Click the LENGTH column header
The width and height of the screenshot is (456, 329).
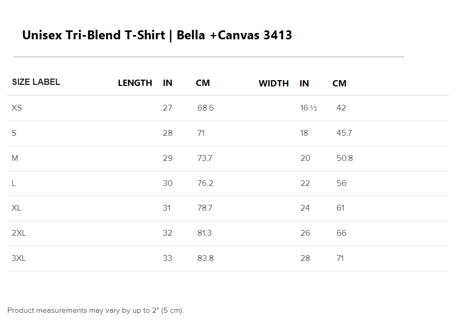[x=135, y=83]
